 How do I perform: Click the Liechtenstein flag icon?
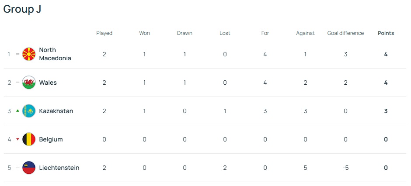29,168
